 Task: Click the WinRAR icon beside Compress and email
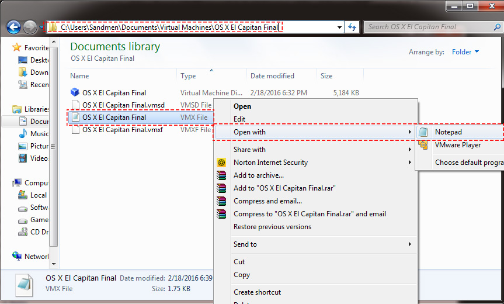click(x=221, y=201)
